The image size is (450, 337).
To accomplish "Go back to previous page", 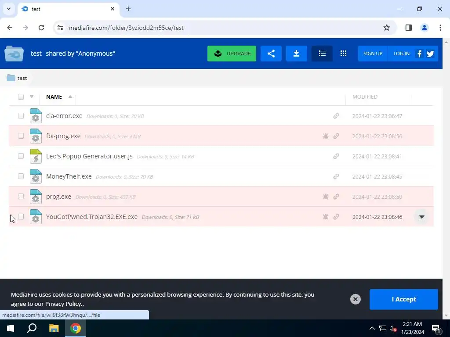I will point(10,28).
